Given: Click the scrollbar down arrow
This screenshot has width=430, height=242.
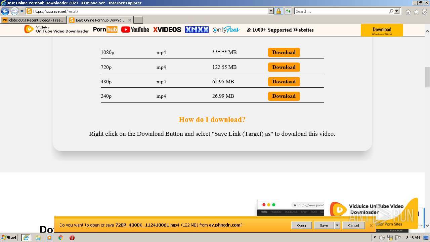Looking at the screenshot, I should click(x=427, y=226).
